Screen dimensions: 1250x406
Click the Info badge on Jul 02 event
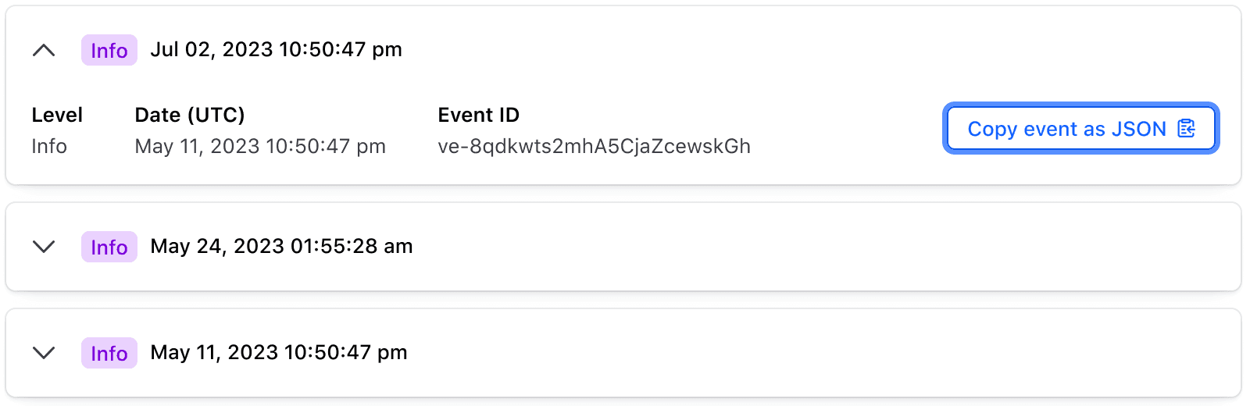[x=109, y=51]
